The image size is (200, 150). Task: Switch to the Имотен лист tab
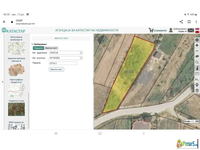(x=51, y=48)
